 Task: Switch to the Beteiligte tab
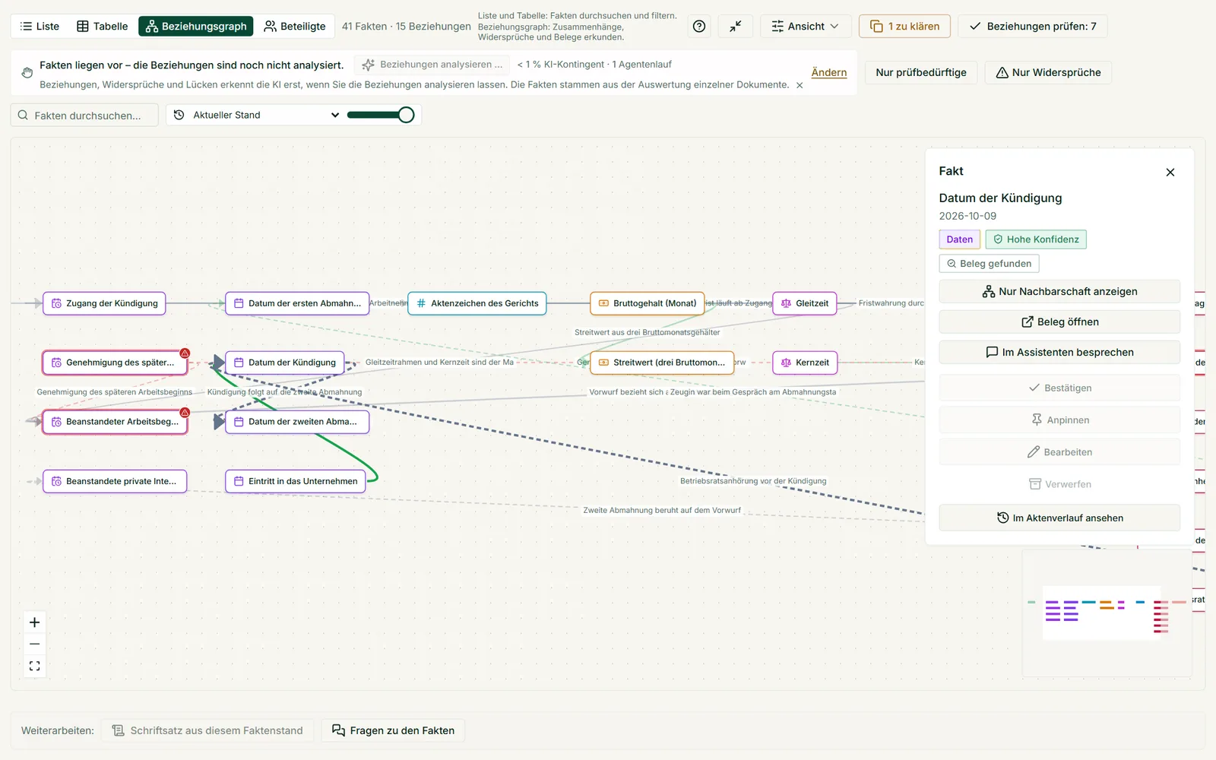click(x=295, y=27)
